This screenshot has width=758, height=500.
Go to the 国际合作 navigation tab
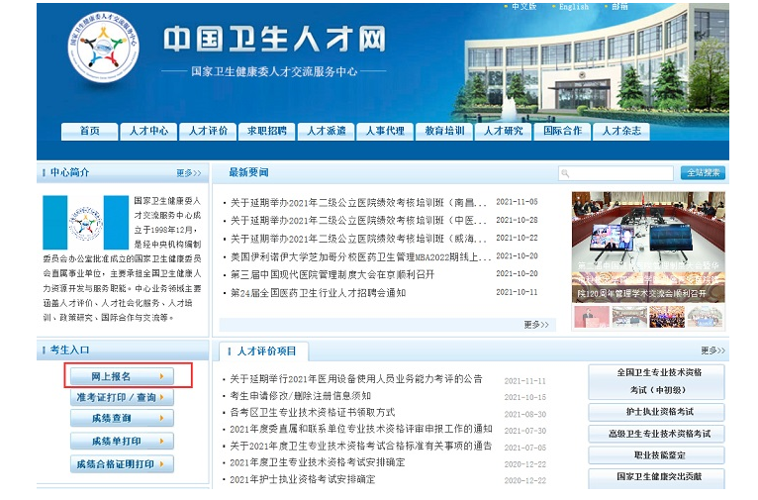point(562,131)
